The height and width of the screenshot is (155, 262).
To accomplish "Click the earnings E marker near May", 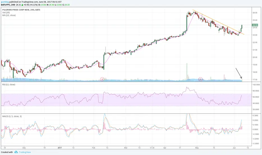I will pyautogui.click(x=200, y=79).
